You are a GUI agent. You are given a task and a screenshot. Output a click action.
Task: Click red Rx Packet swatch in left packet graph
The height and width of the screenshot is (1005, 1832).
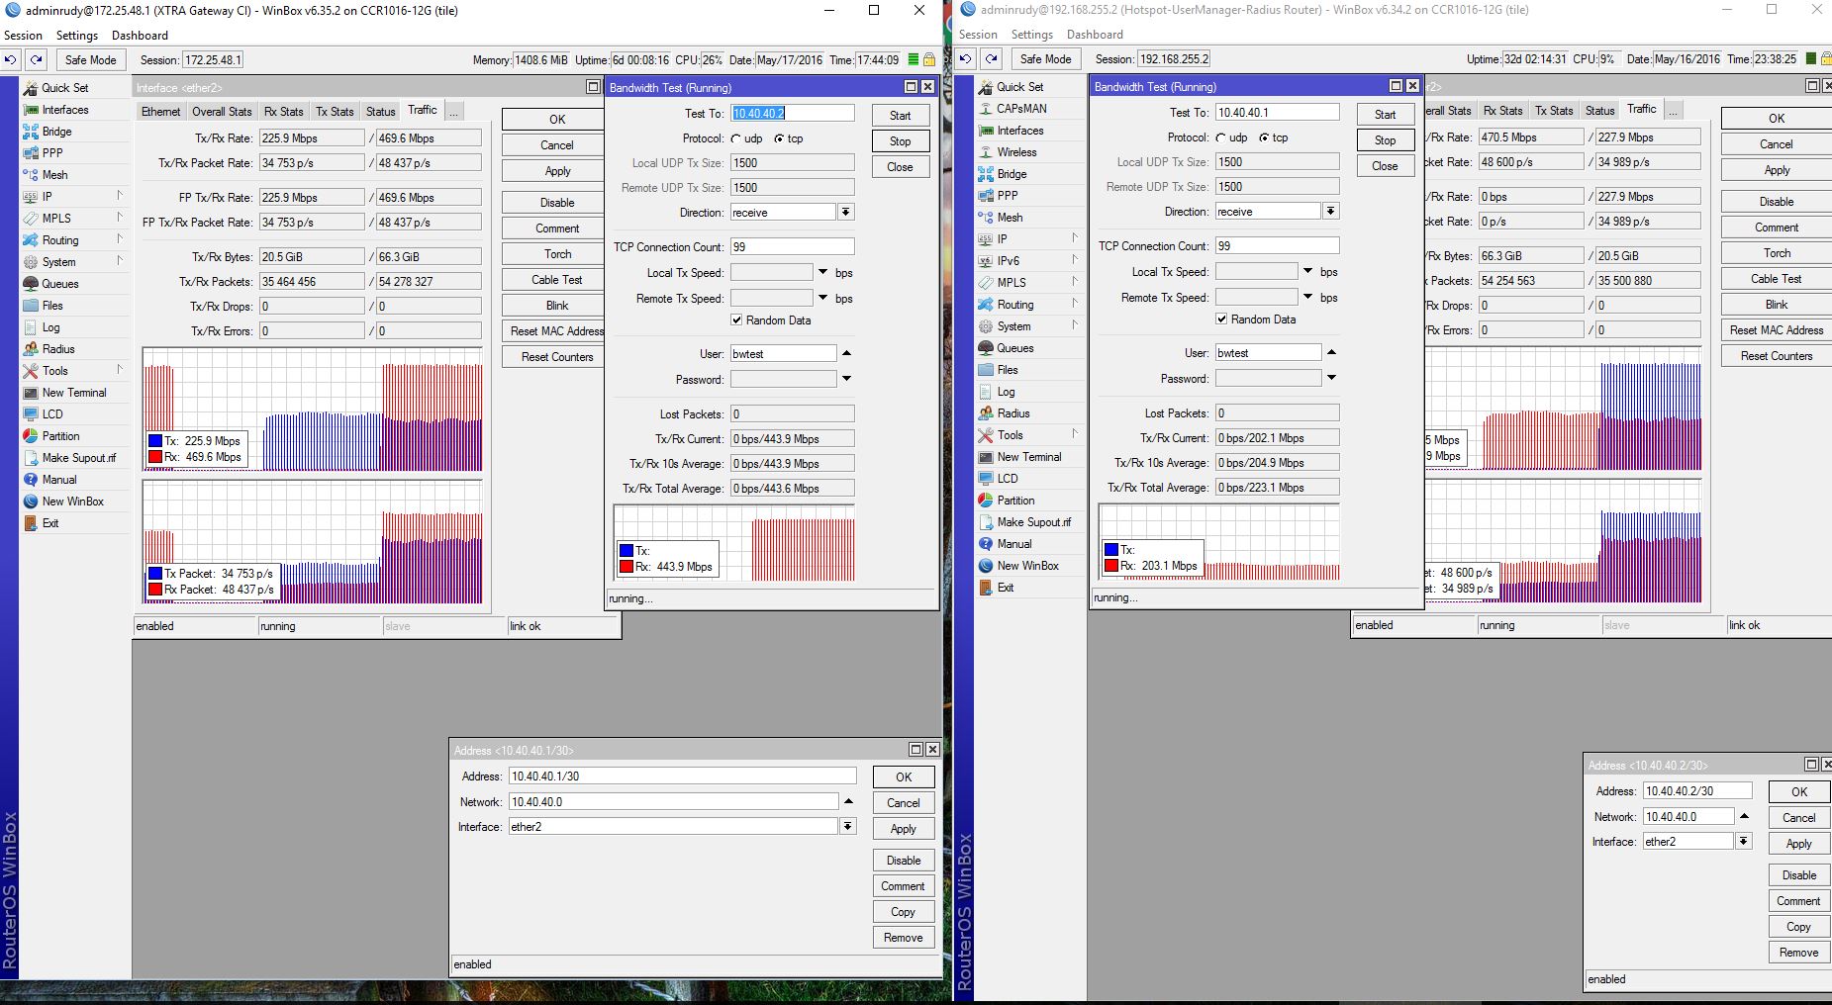pos(155,590)
